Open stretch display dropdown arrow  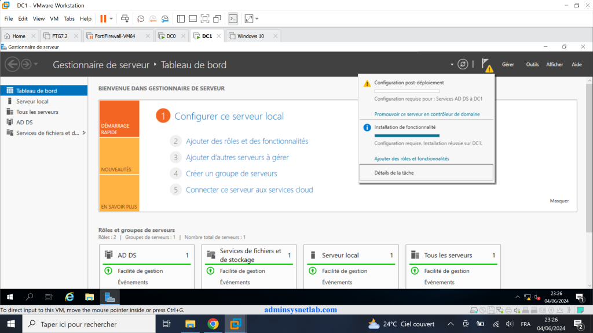coord(257,18)
